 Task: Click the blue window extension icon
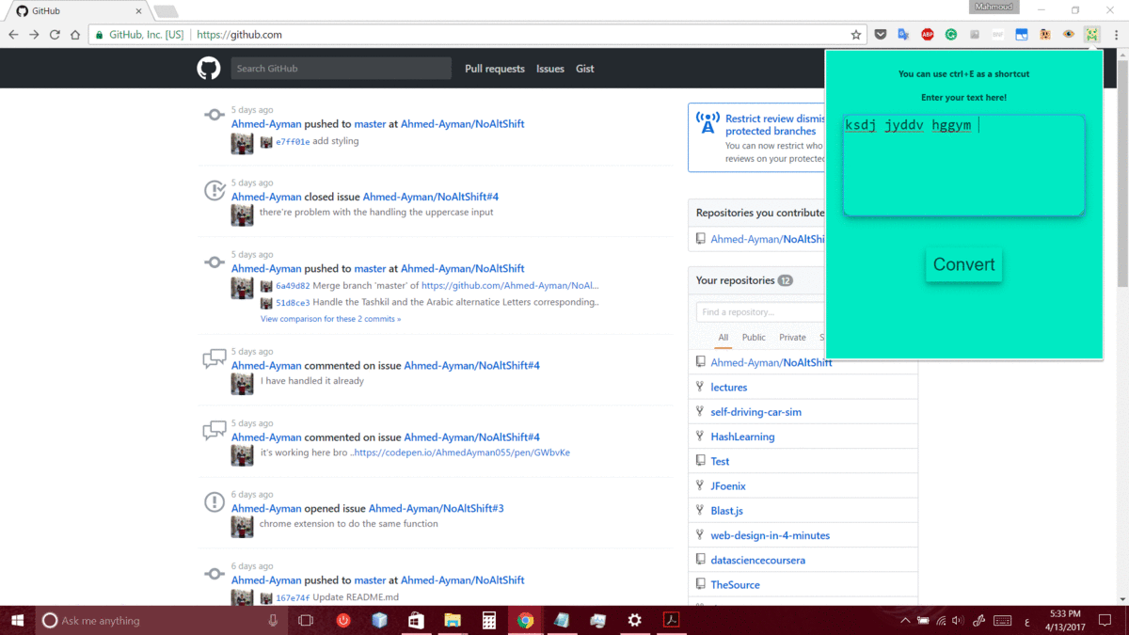click(x=1022, y=35)
